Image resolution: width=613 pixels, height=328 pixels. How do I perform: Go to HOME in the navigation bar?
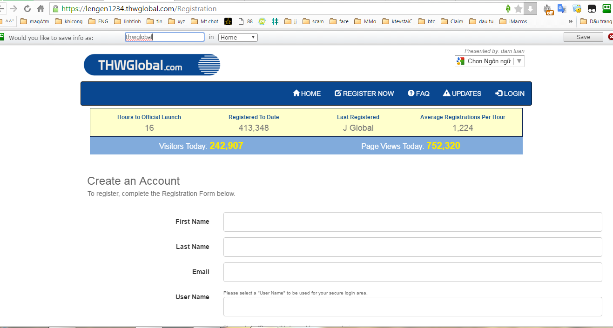pyautogui.click(x=307, y=94)
